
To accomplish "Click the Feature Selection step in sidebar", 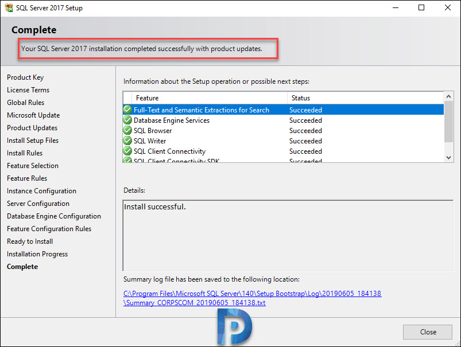I will pyautogui.click(x=33, y=166).
